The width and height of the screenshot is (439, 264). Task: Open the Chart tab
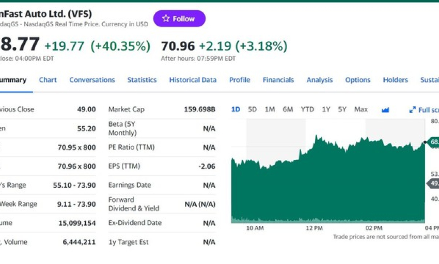48,80
